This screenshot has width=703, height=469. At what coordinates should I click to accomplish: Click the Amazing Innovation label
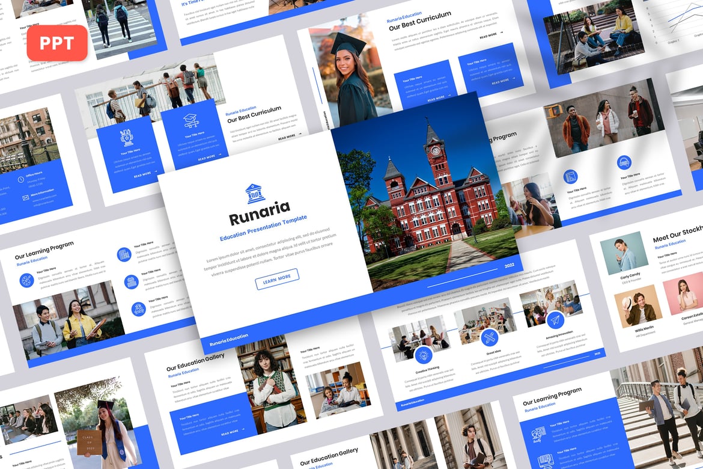[x=559, y=334]
